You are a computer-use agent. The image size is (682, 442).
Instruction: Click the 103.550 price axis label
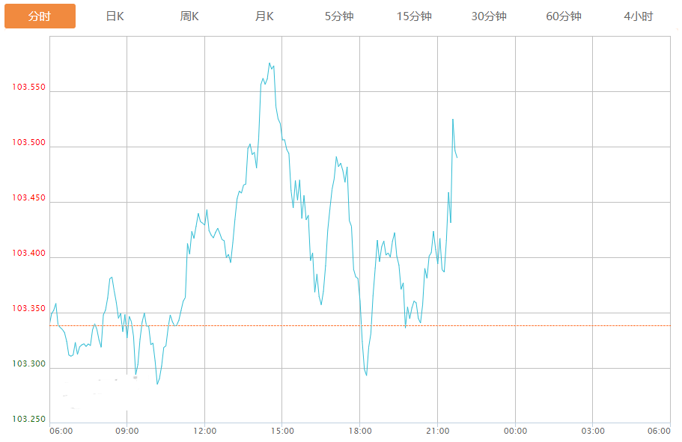[28, 88]
